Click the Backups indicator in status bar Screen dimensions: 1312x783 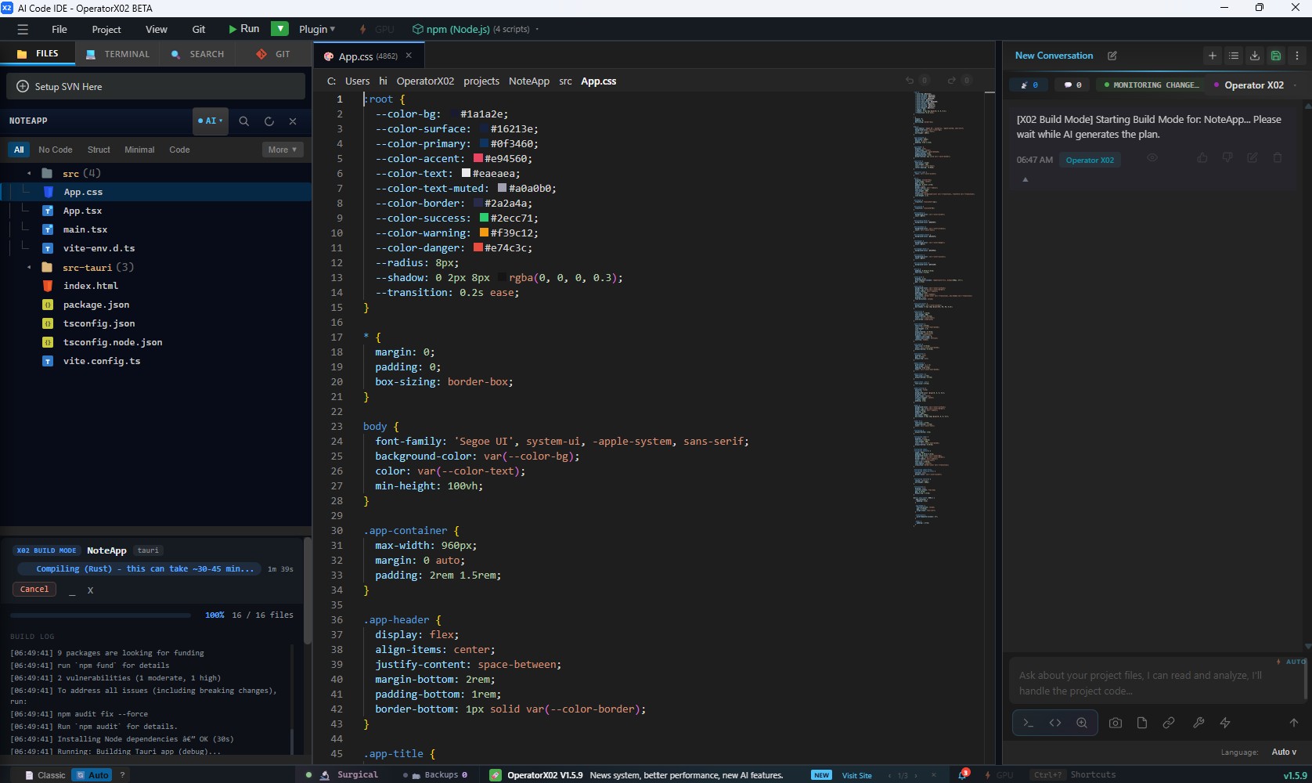tap(435, 775)
